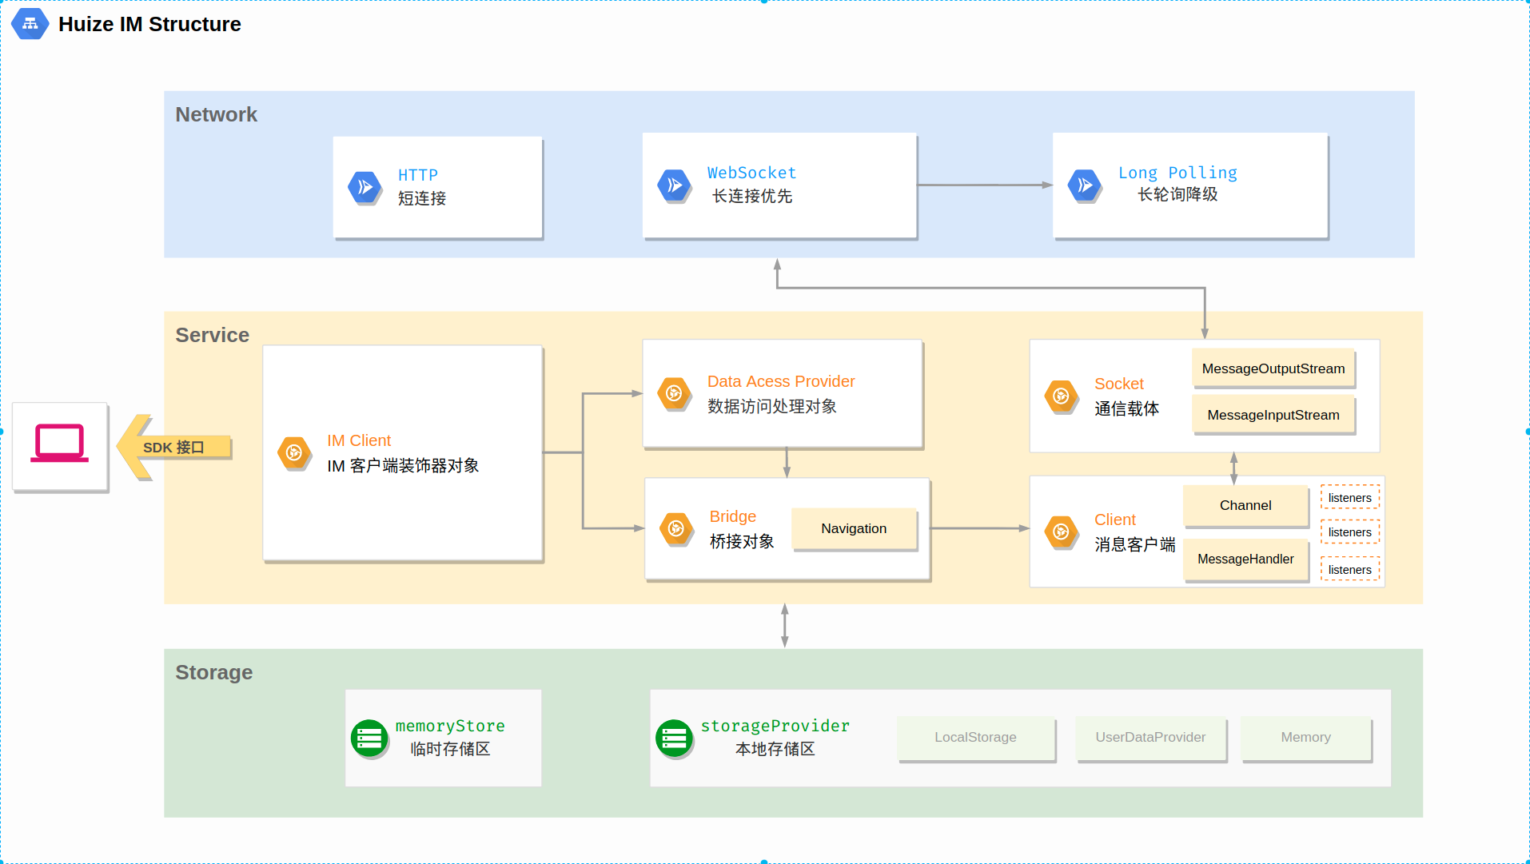Click the Bridge hexagon icon

(675, 528)
